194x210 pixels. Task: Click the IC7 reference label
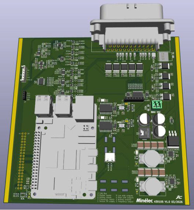point(50,61)
